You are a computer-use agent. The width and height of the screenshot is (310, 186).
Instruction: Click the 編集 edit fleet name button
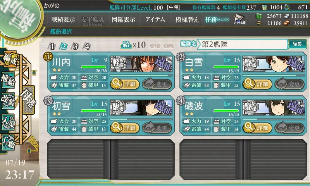[297, 44]
